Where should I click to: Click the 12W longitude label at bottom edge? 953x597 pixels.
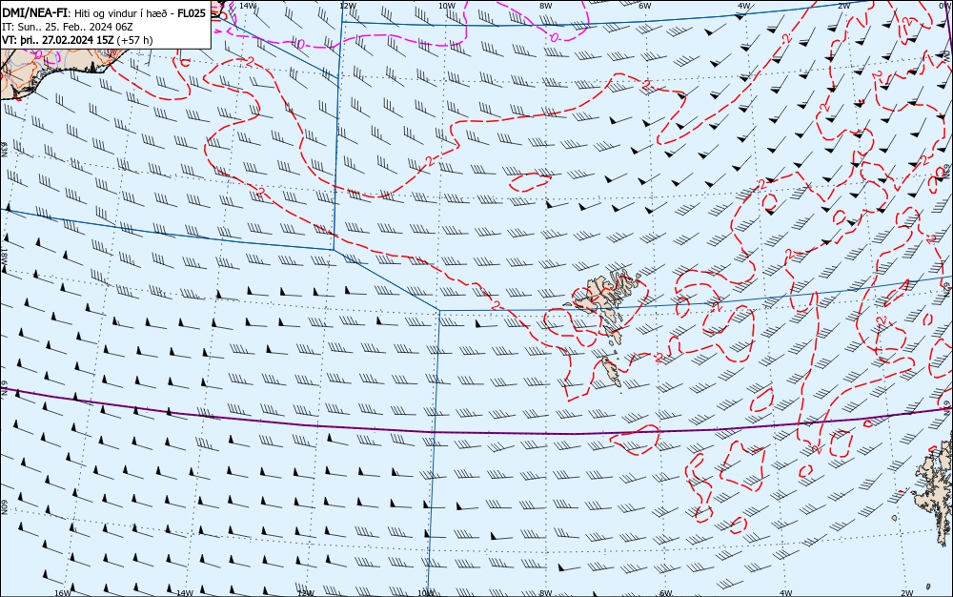point(306,593)
